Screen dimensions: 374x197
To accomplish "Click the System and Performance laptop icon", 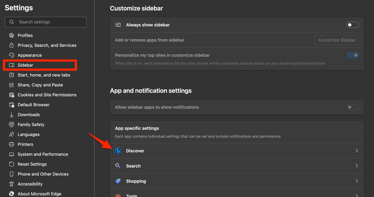I will 11,154.
